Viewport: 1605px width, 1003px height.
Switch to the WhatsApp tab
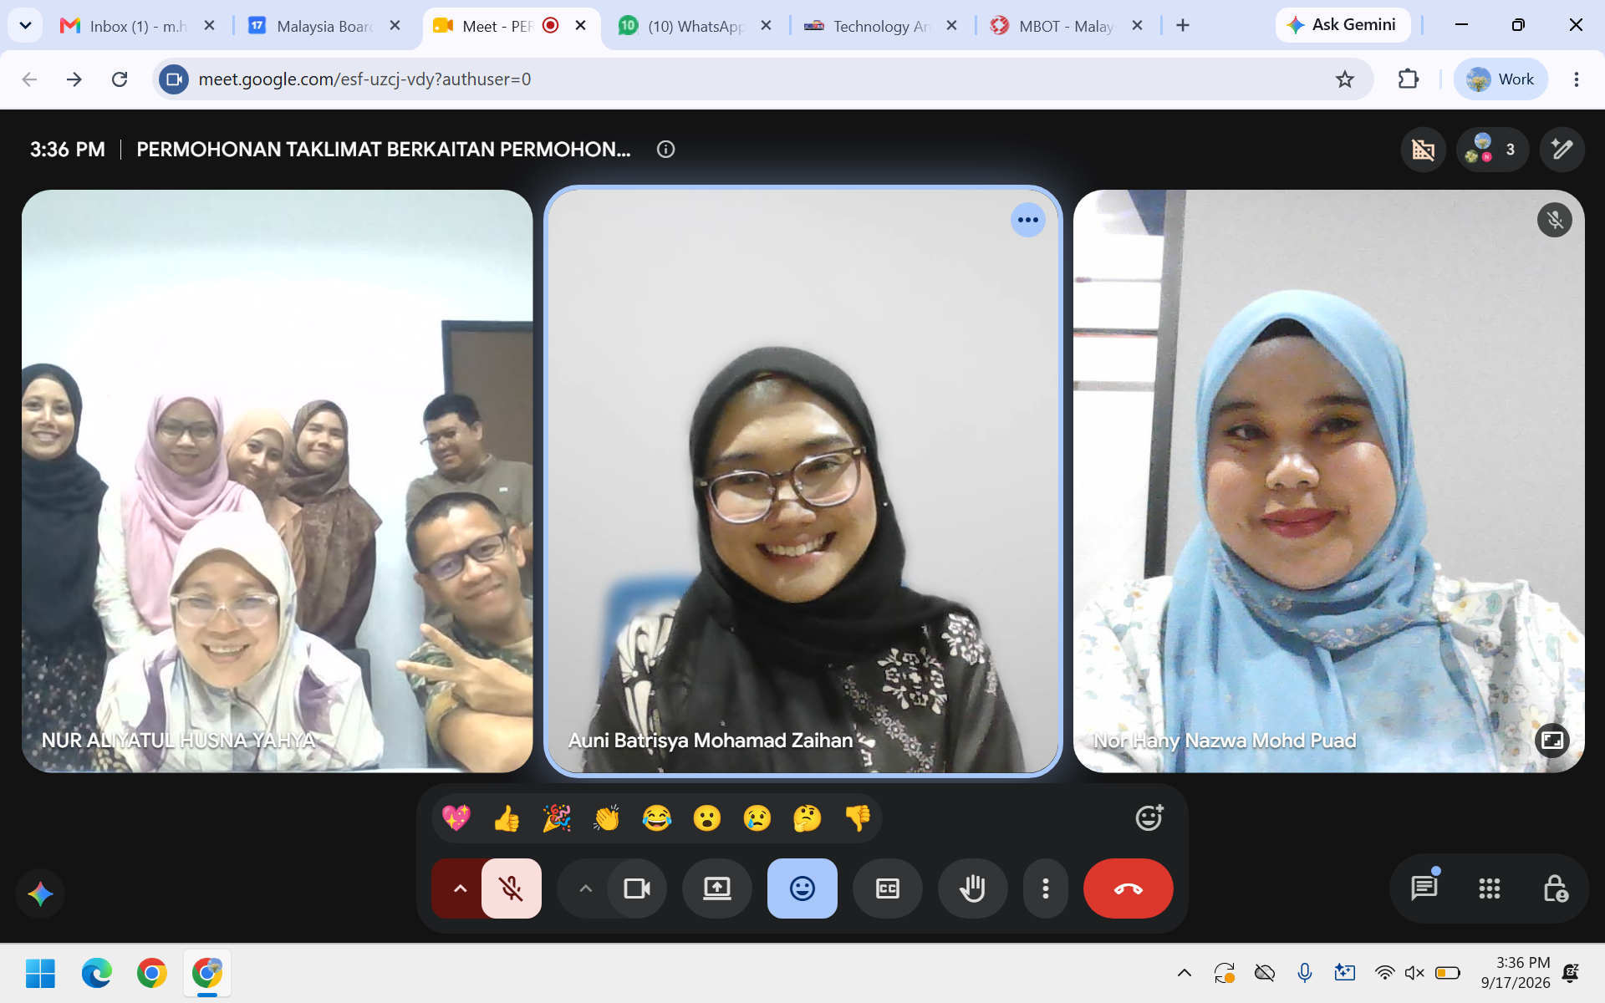click(695, 26)
